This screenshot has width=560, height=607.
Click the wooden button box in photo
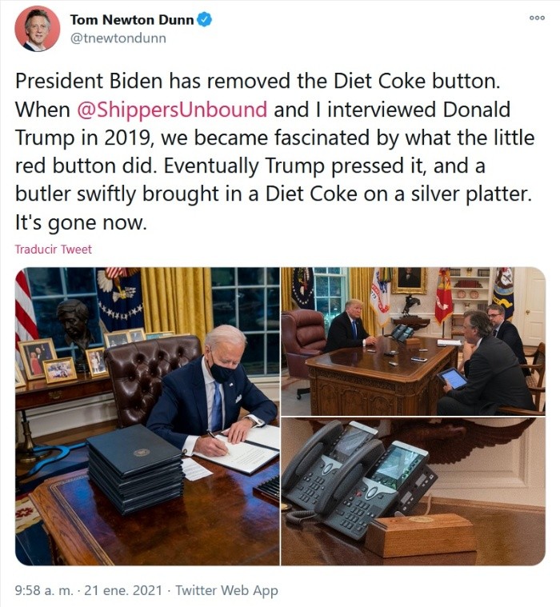point(420,534)
